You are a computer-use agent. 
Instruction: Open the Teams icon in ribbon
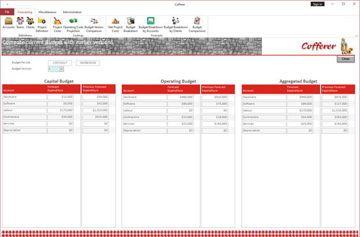(20, 23)
